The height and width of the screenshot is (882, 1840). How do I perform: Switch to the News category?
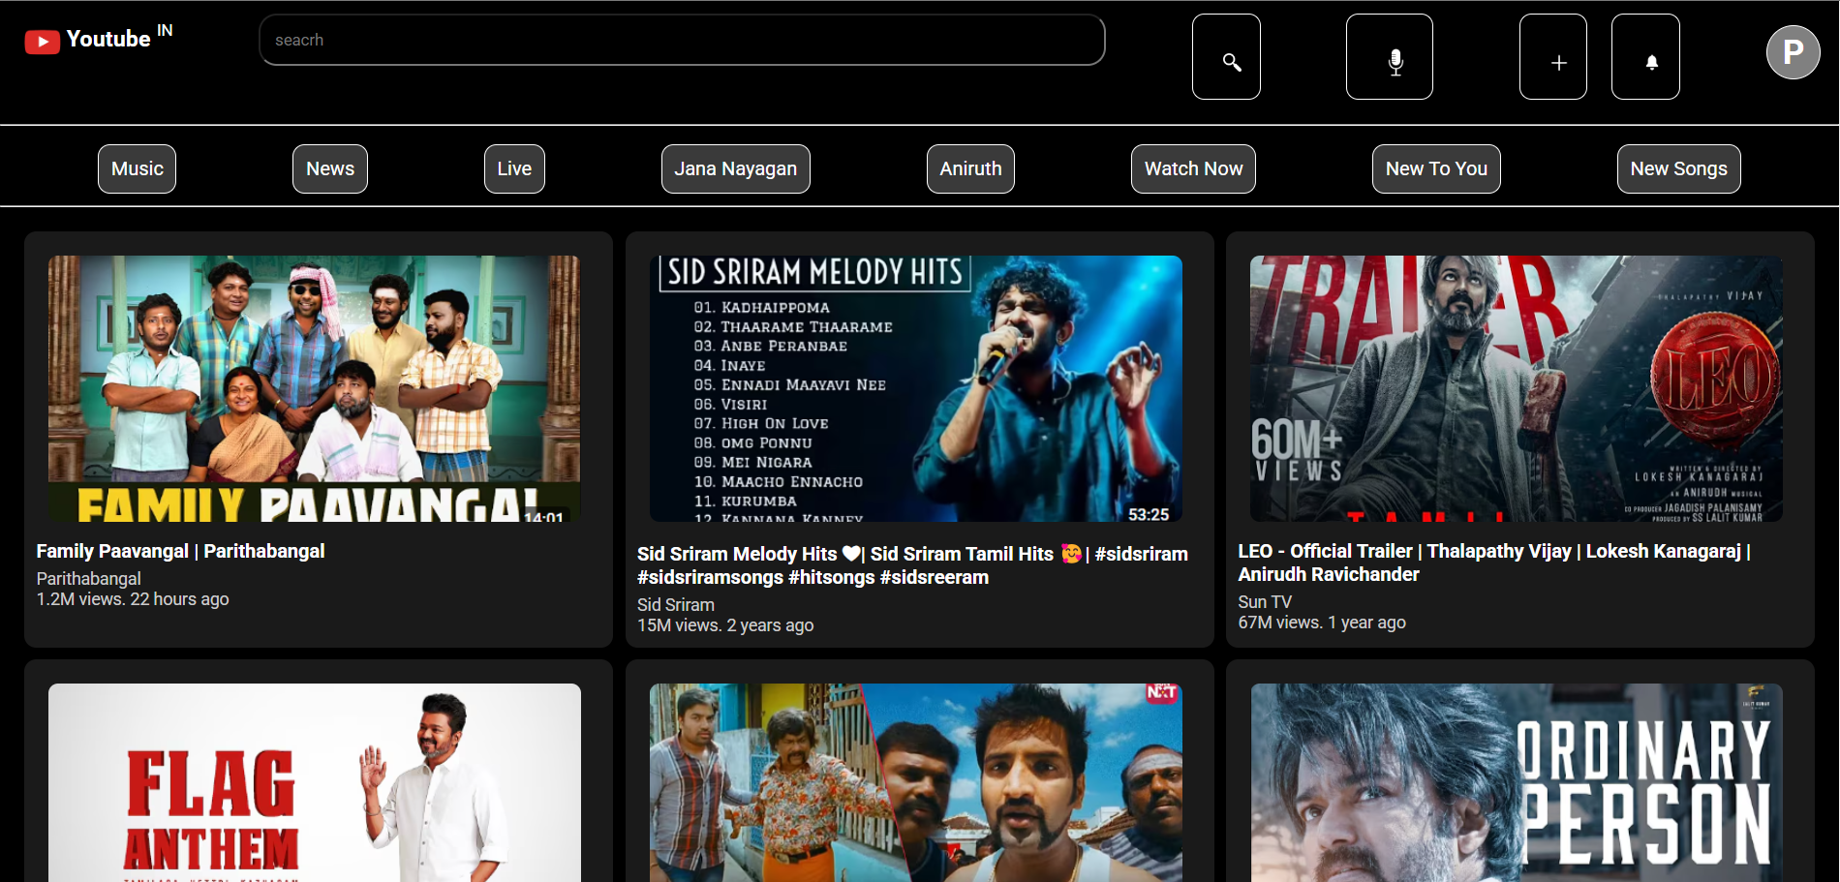[x=330, y=169]
